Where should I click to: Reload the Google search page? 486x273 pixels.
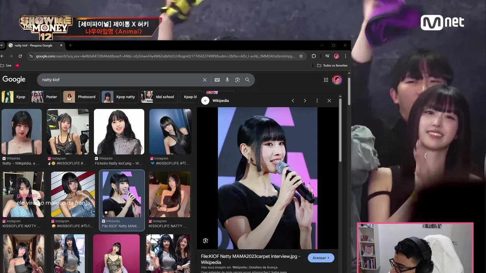point(20,56)
